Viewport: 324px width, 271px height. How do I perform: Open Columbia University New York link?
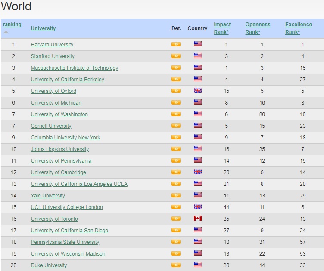(65, 137)
